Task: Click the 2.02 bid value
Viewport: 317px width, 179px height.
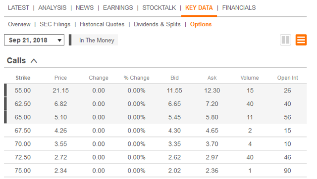Action: coord(174,171)
